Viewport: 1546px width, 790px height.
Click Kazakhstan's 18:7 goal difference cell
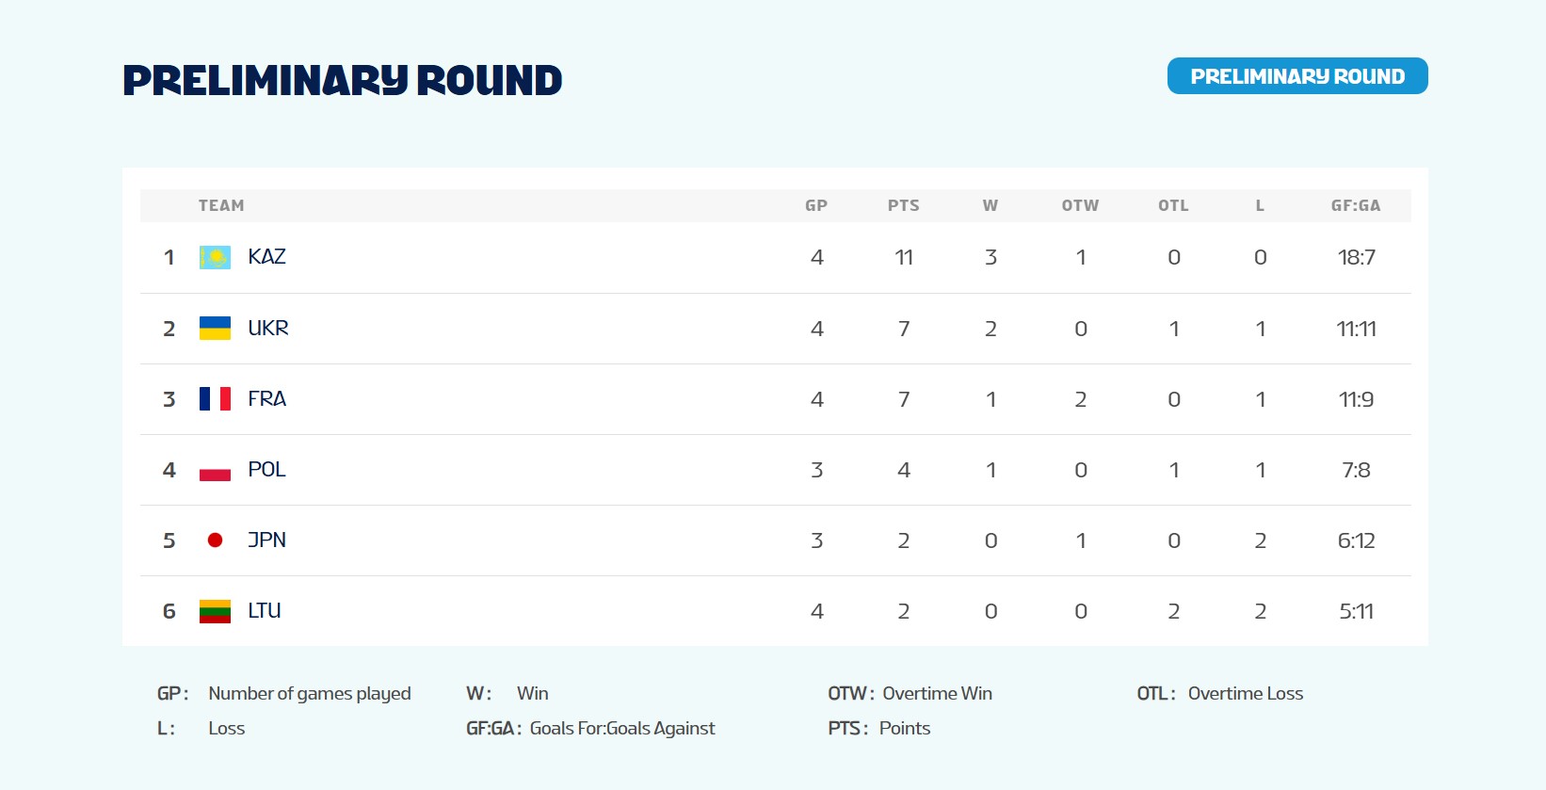click(x=1357, y=257)
